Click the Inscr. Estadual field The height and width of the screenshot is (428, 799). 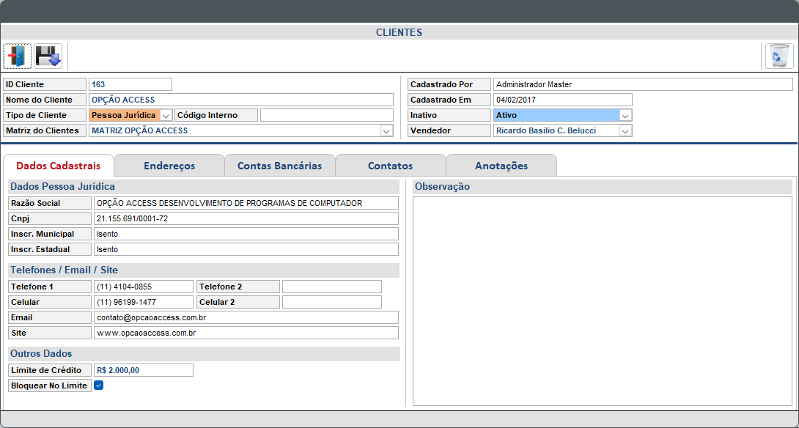point(246,249)
